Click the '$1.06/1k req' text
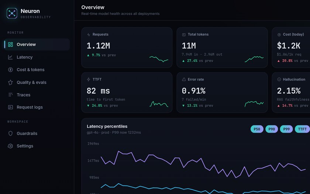The height and width of the screenshot is (194, 310). 289,54
